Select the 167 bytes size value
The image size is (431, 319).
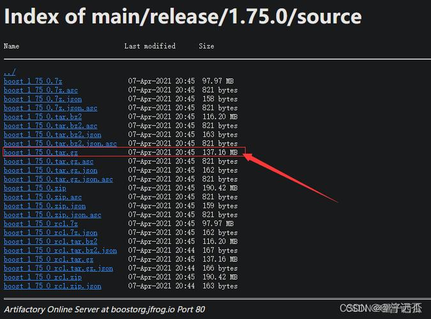[220, 250]
